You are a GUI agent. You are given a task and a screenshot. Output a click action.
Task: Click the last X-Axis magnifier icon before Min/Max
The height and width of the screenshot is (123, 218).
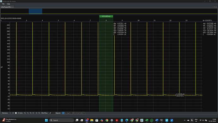point(39,113)
